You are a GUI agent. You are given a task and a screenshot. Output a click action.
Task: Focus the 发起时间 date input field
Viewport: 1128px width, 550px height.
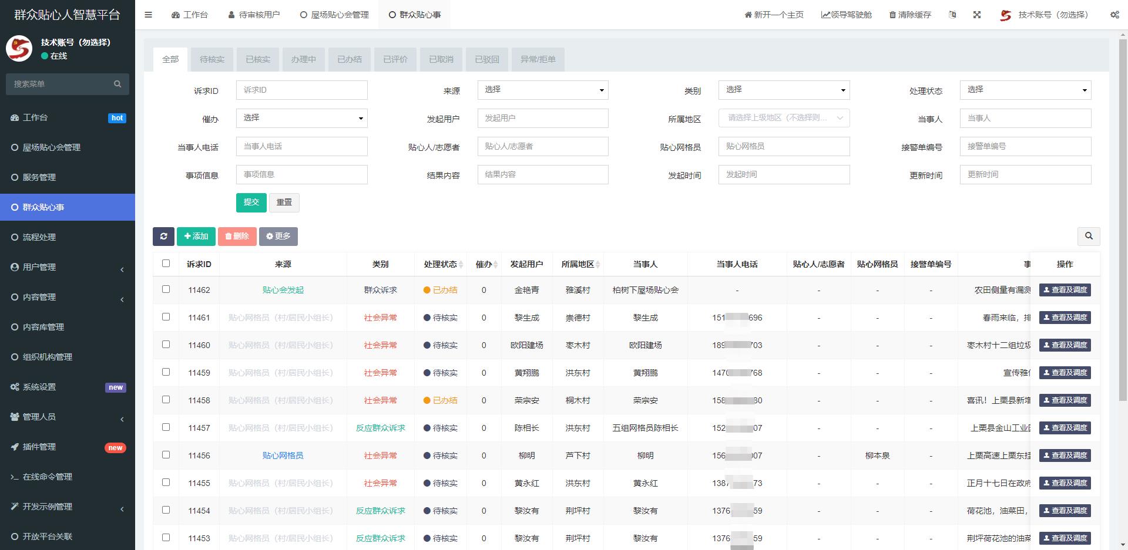click(x=784, y=174)
